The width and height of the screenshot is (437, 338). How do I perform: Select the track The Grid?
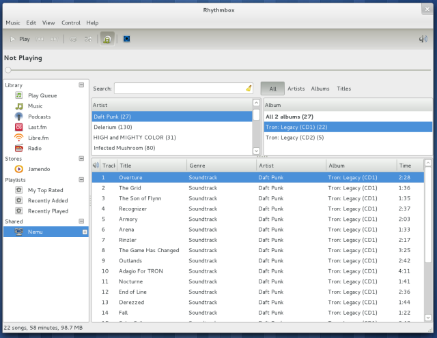click(x=258, y=188)
